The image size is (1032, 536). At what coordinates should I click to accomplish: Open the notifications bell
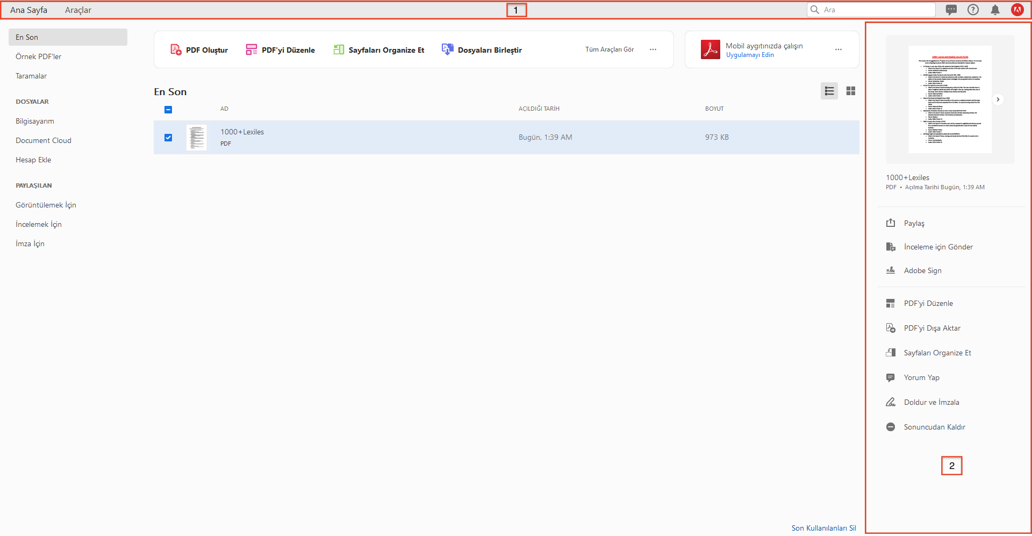(995, 10)
